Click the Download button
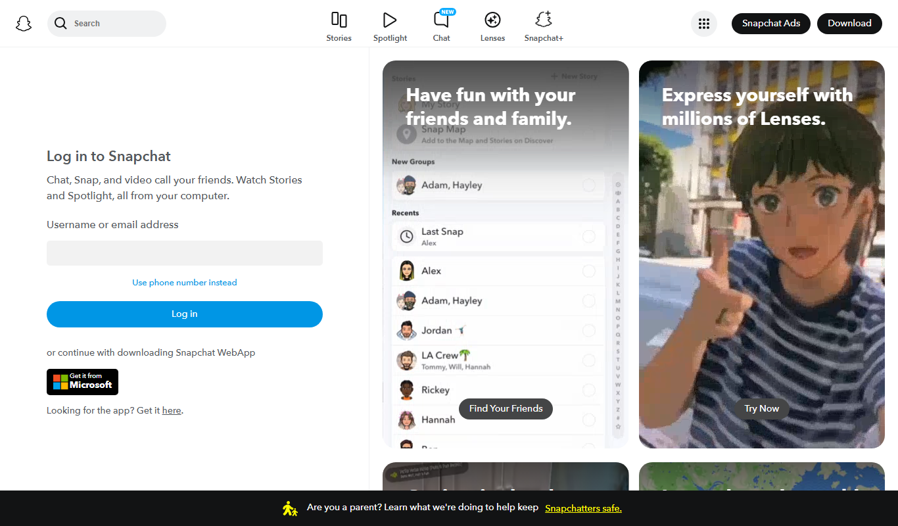Viewport: 898px width, 526px height. point(849,24)
